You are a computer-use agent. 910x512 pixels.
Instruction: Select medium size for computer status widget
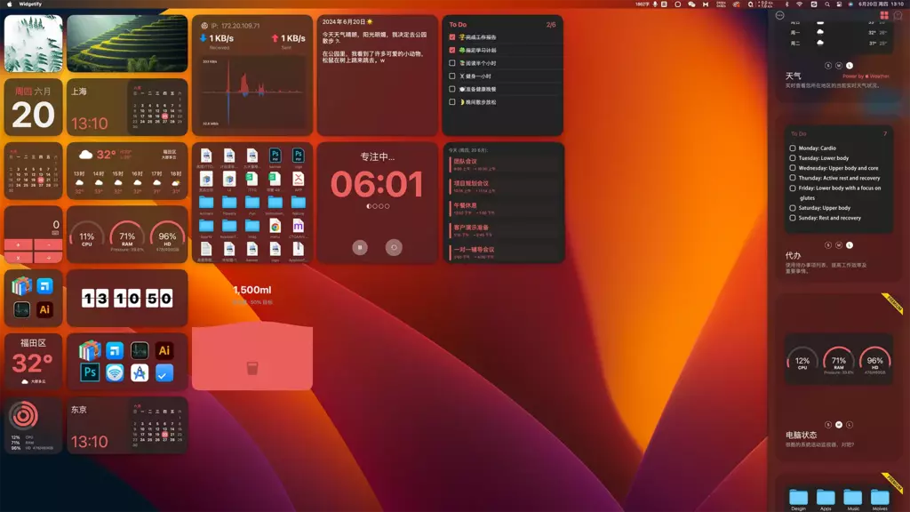pyautogui.click(x=839, y=424)
